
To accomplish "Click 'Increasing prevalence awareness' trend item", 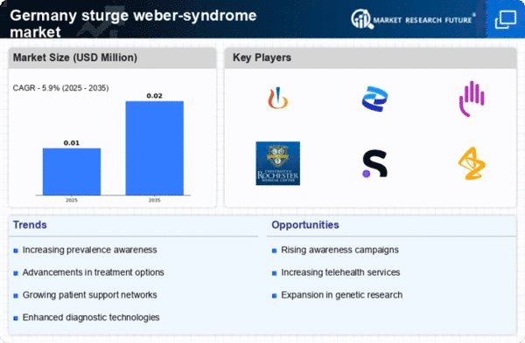I will [x=89, y=250].
